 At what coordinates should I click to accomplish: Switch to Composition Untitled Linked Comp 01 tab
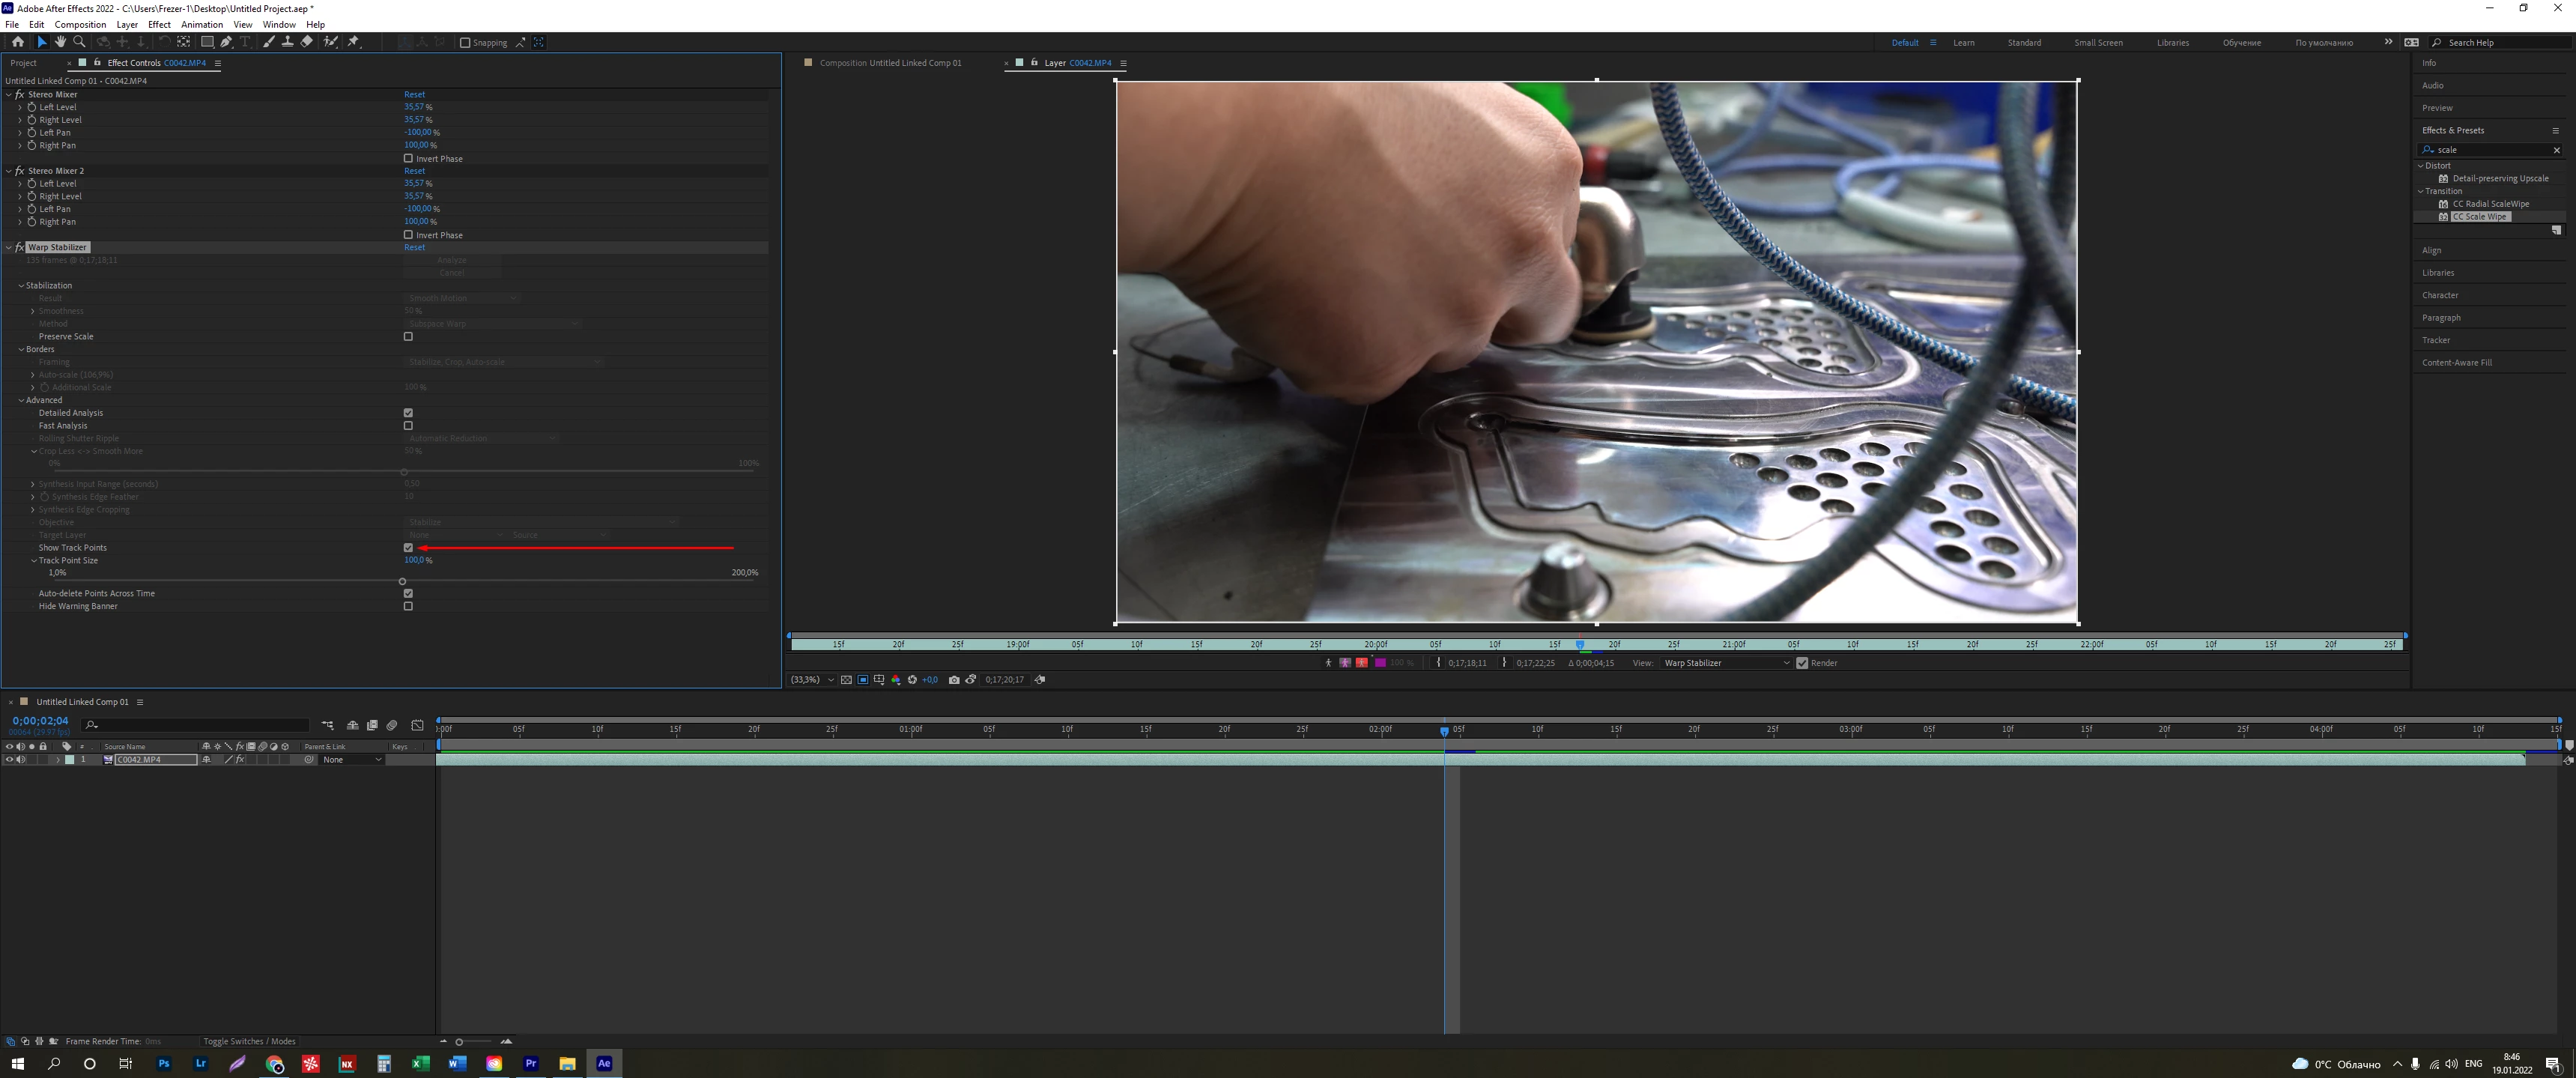(889, 63)
